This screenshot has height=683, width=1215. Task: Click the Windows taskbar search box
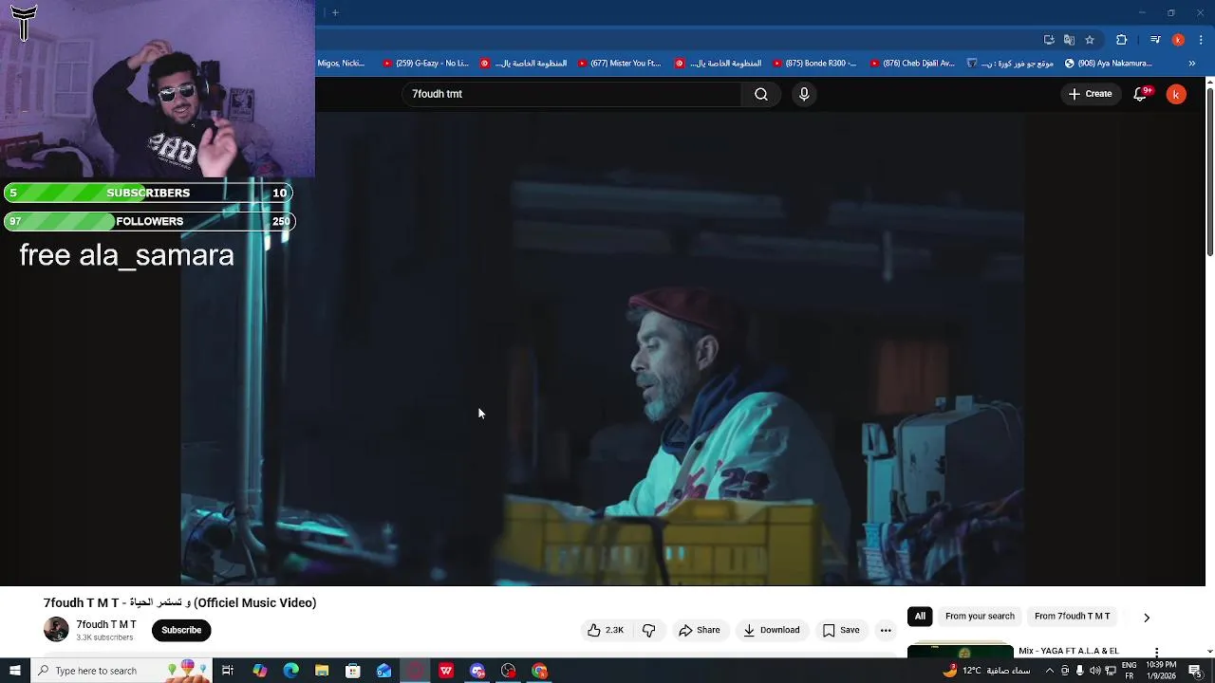[x=121, y=671]
